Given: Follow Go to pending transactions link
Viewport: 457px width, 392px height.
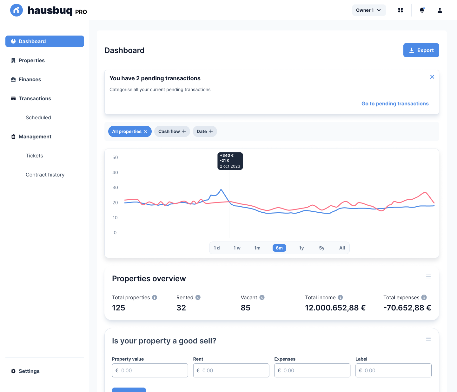Looking at the screenshot, I should pyautogui.click(x=395, y=103).
